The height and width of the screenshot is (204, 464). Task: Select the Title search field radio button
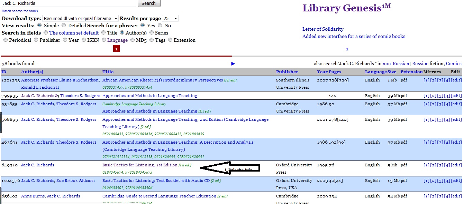[103, 33]
